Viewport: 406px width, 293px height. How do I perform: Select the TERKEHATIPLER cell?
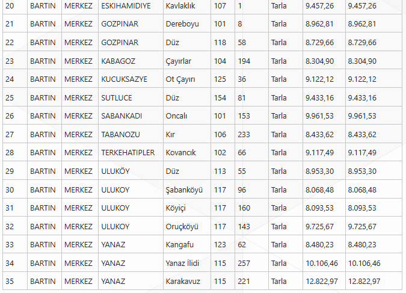point(131,153)
